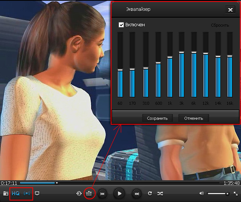Adjust the 600 Hz band slider
Viewport: 241px width, 202px height.
click(158, 65)
